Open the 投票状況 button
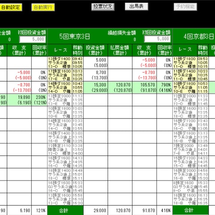Viewport: 215px width, 215px height. pyautogui.click(x=103, y=7)
